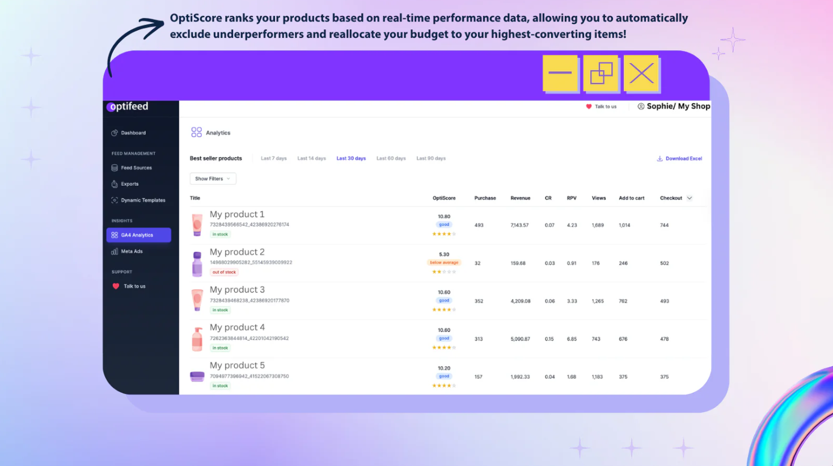Click the Talk to us header link
The width and height of the screenshot is (833, 466).
pos(606,107)
